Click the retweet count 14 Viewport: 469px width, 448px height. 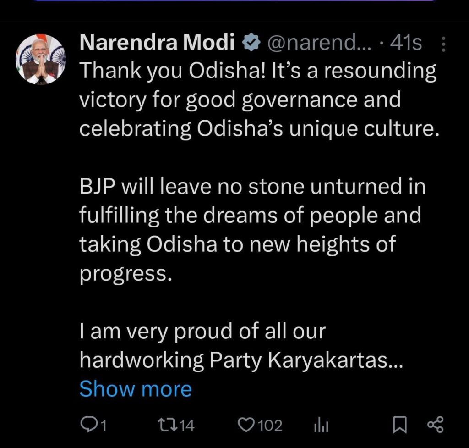(x=186, y=426)
